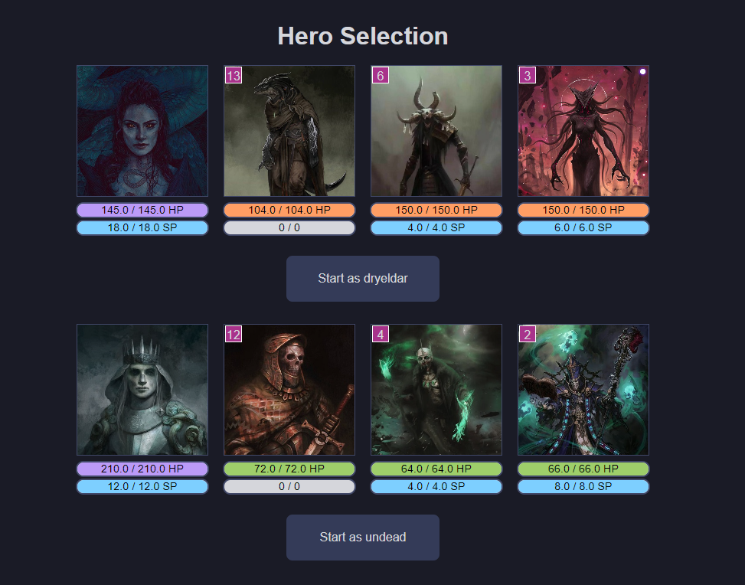Click the 104.0 / 104.0 HP bar
Image resolution: width=745 pixels, height=585 pixels.
tap(289, 210)
